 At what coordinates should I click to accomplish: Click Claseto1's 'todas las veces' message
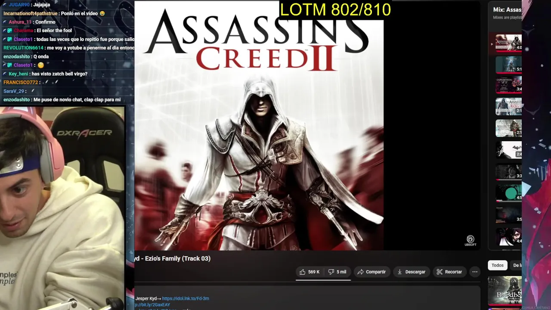[85, 39]
